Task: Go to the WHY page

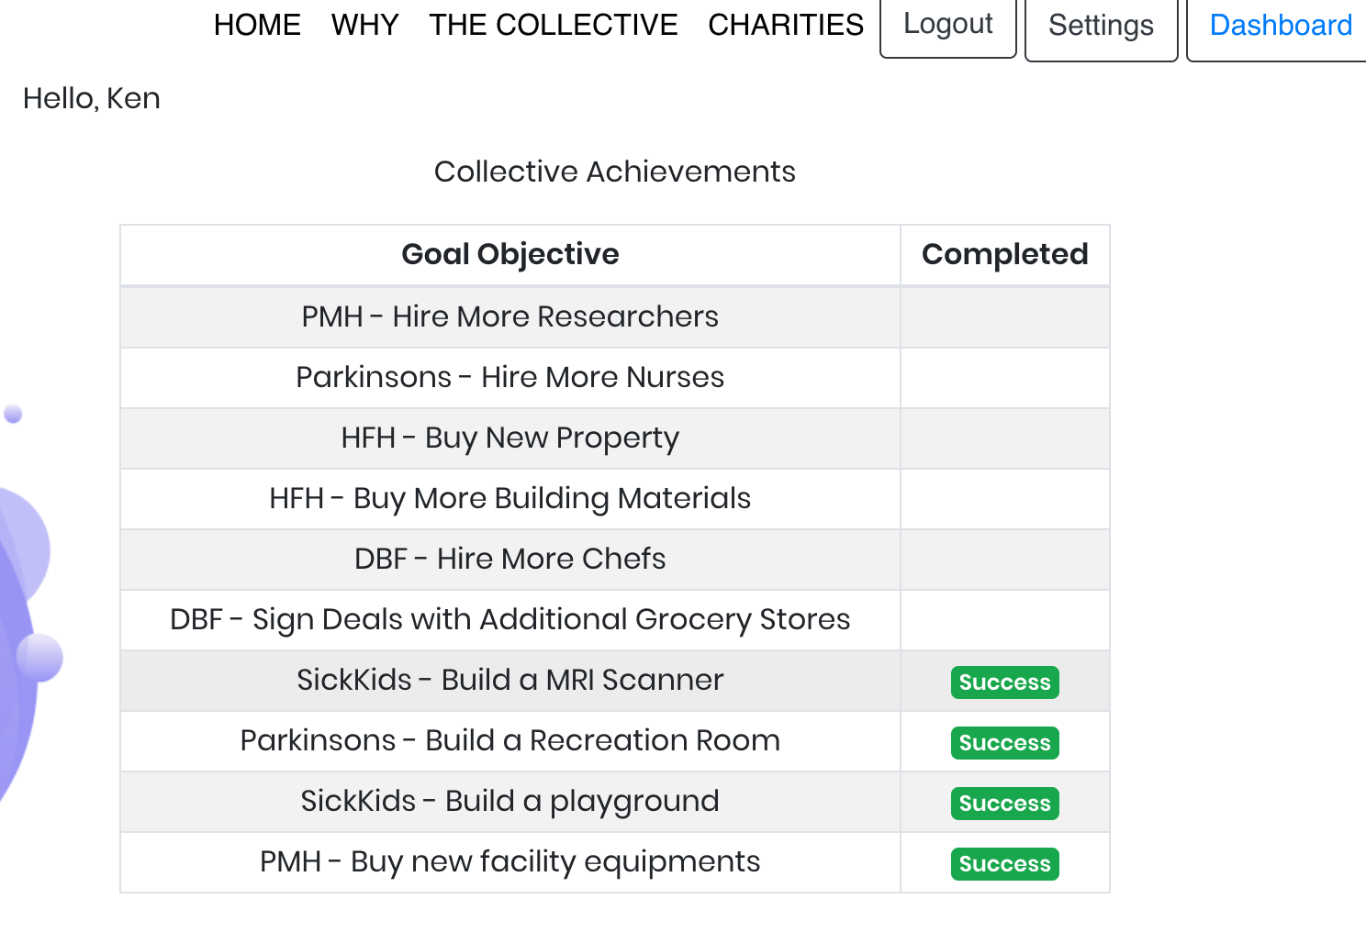Action: point(364,25)
